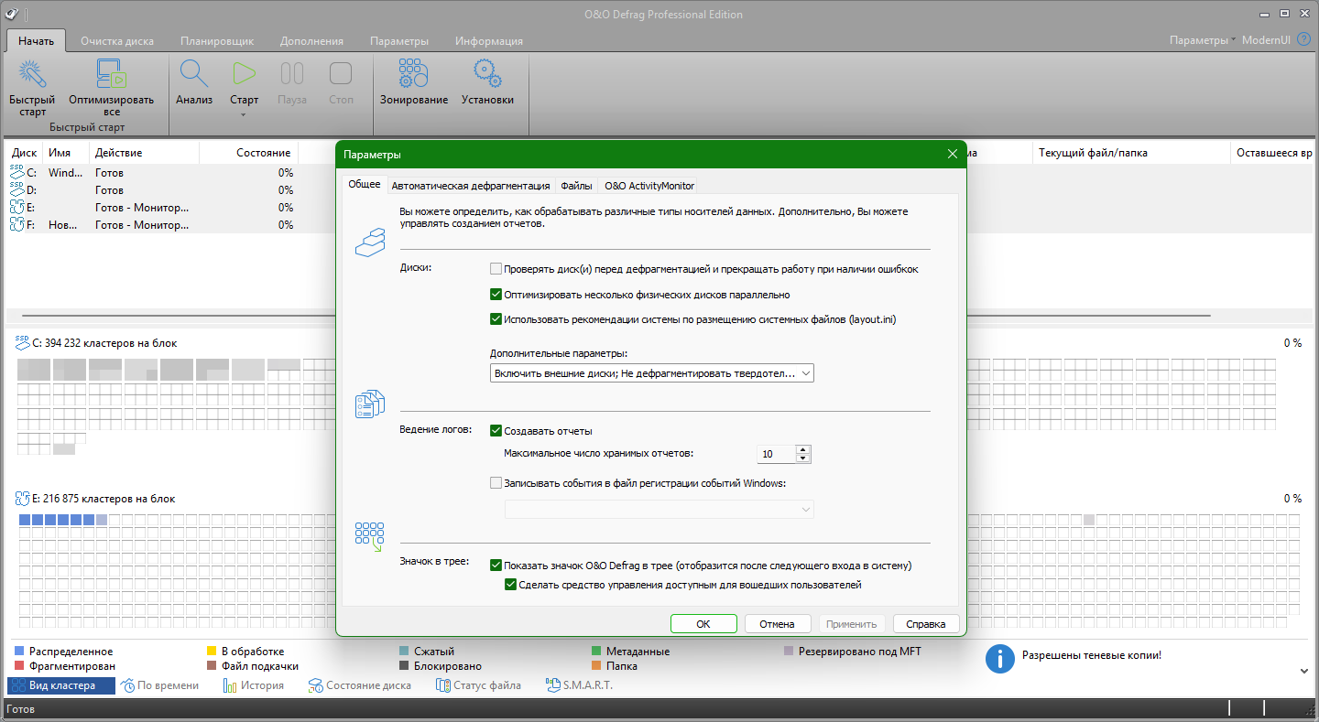
Task: Uncheck the Create reports (Создавать отчеты) checkbox
Action: pos(496,431)
